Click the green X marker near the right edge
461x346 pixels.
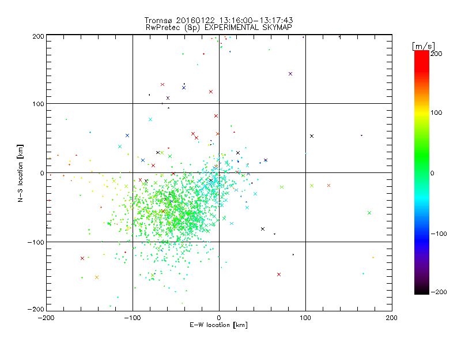(x=369, y=213)
